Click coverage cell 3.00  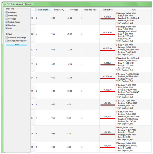tap(74, 147)
